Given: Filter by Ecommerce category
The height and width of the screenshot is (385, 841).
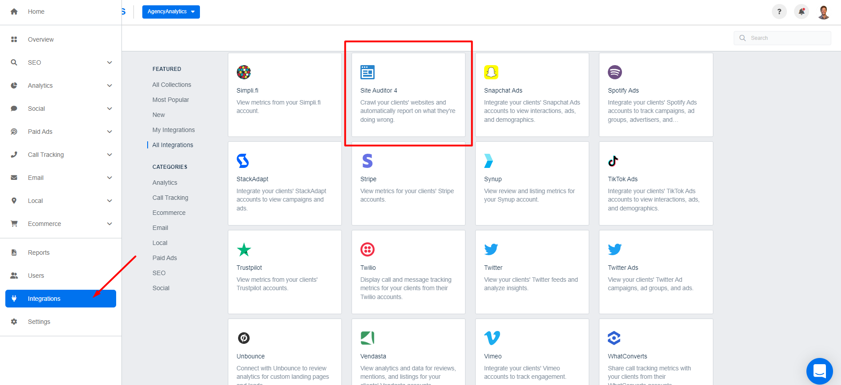Looking at the screenshot, I should [x=169, y=213].
